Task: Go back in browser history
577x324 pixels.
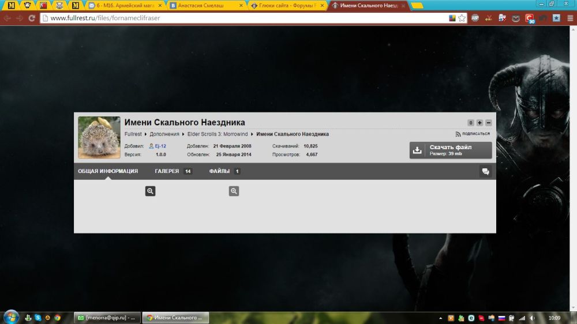Action: (8, 18)
